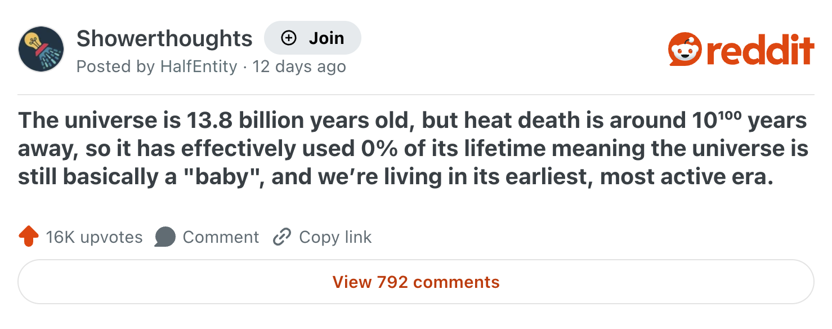The width and height of the screenshot is (832, 329).
Task: Open HalfEntity's user profile
Action: pos(199,66)
